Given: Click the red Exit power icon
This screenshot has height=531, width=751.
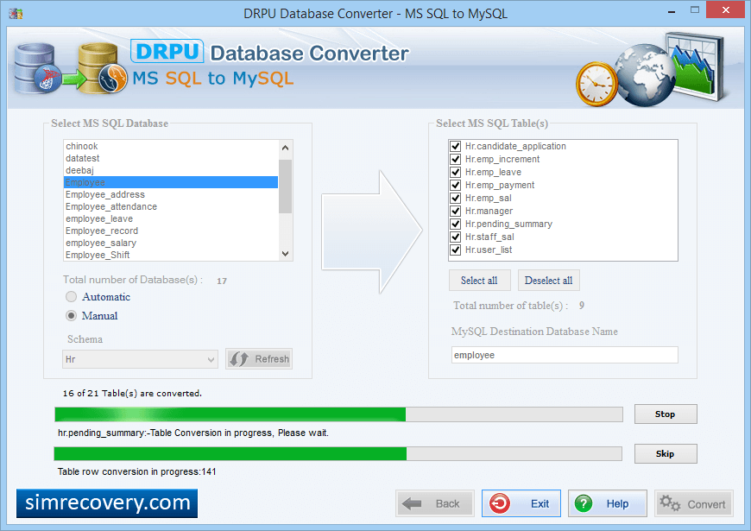Looking at the screenshot, I should 500,503.
